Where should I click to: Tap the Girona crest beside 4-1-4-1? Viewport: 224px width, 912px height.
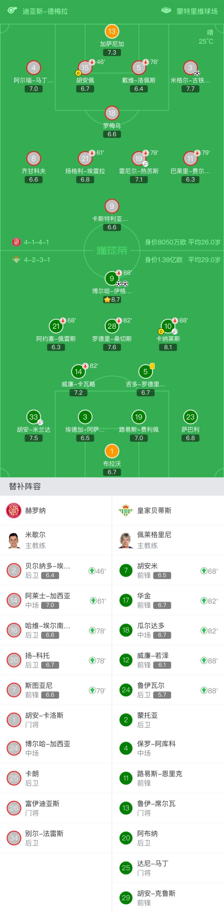[16, 242]
